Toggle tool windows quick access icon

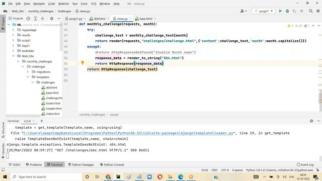[3, 170]
